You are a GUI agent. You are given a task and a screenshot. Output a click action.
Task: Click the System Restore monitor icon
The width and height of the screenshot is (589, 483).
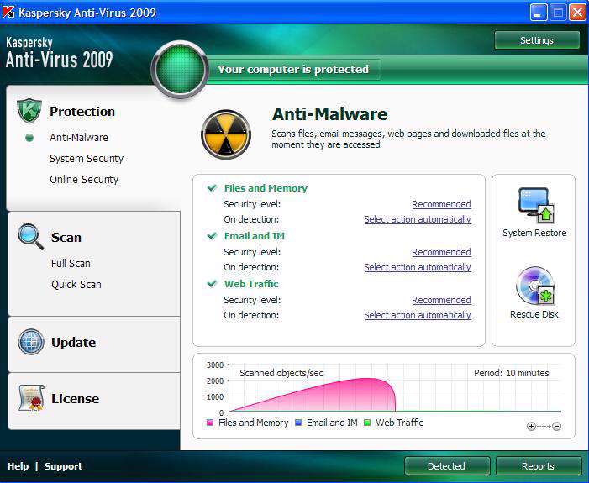click(x=536, y=206)
